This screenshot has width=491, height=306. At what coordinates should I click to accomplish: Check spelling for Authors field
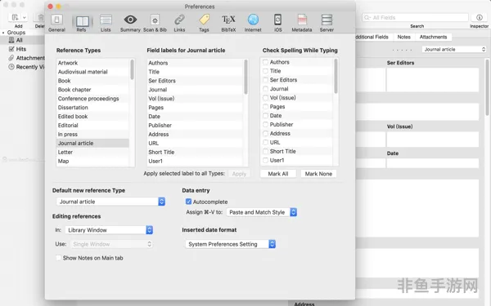point(265,62)
